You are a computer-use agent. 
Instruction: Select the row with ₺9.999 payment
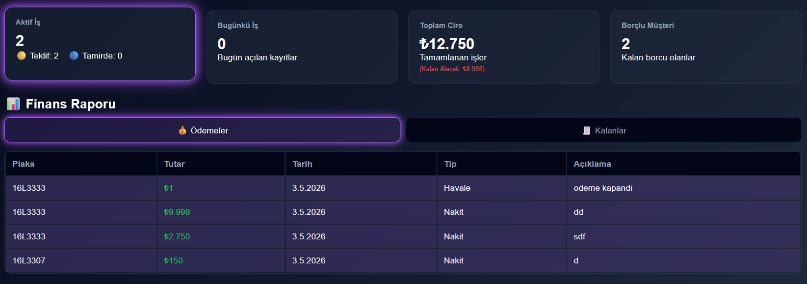coord(403,212)
